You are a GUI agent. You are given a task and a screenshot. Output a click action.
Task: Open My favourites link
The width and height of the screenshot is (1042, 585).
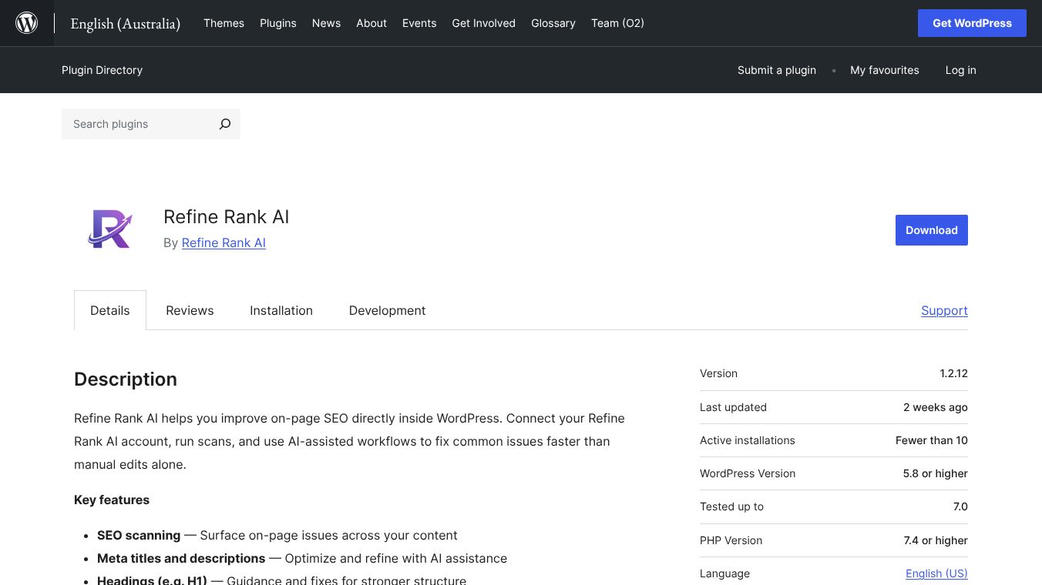[885, 70]
